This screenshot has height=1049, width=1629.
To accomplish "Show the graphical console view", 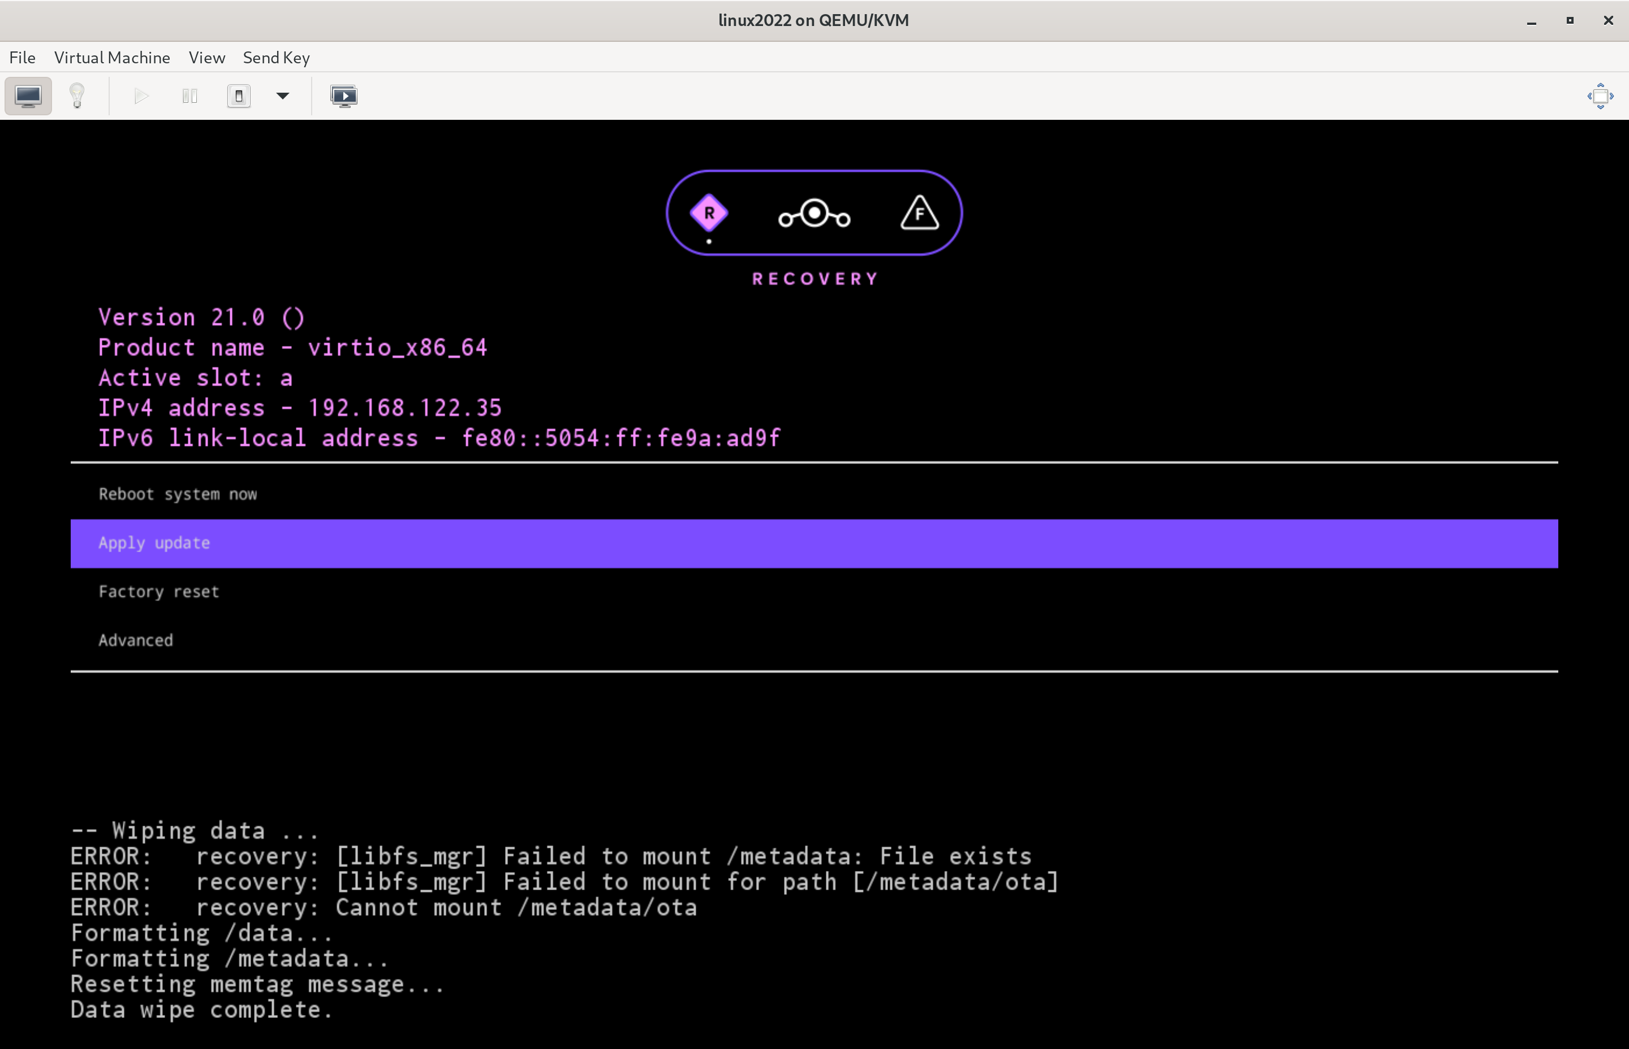I will (x=28, y=96).
